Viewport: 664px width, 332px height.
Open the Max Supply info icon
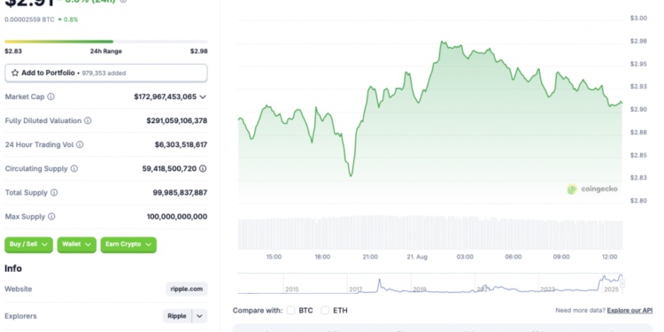tap(51, 217)
